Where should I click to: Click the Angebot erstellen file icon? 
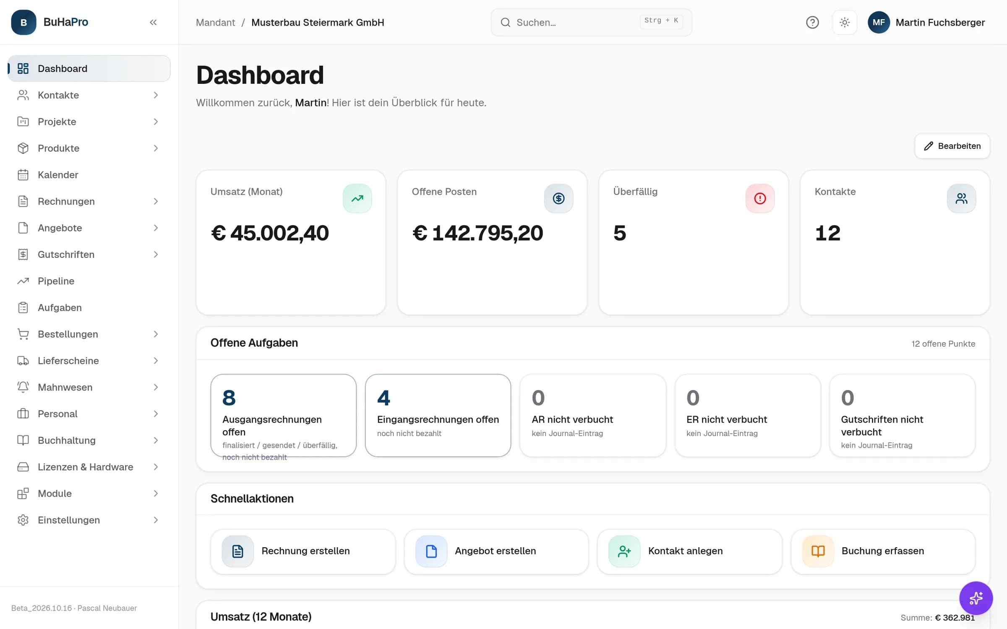(431, 551)
